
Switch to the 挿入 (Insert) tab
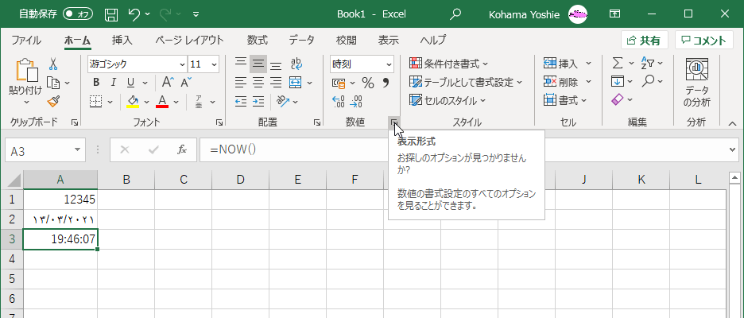[122, 41]
